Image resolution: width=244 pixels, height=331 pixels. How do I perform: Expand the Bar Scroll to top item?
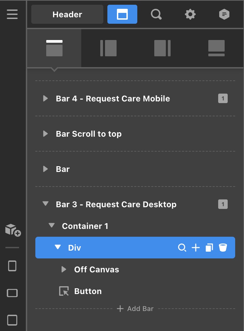(x=46, y=134)
